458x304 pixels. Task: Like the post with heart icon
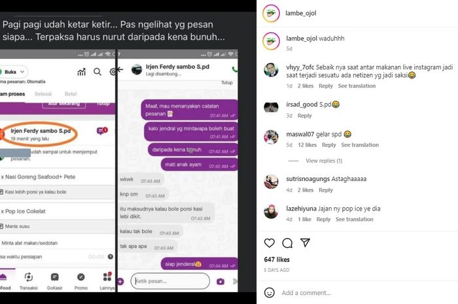pos(270,243)
